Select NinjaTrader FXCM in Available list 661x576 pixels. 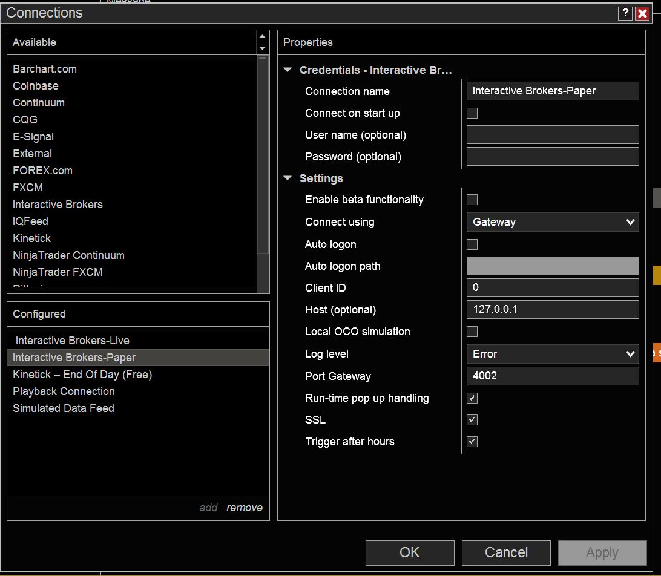(x=58, y=272)
